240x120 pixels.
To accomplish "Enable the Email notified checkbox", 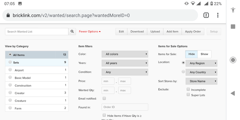I will pyautogui.click(x=104, y=98).
